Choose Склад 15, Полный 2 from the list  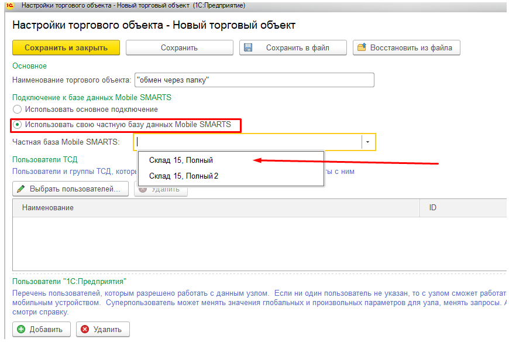click(x=231, y=176)
